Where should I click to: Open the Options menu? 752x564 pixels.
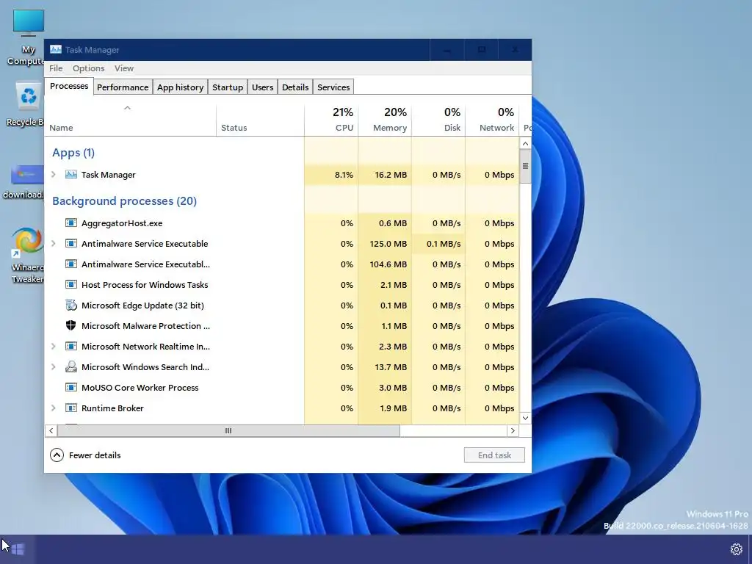[88, 68]
